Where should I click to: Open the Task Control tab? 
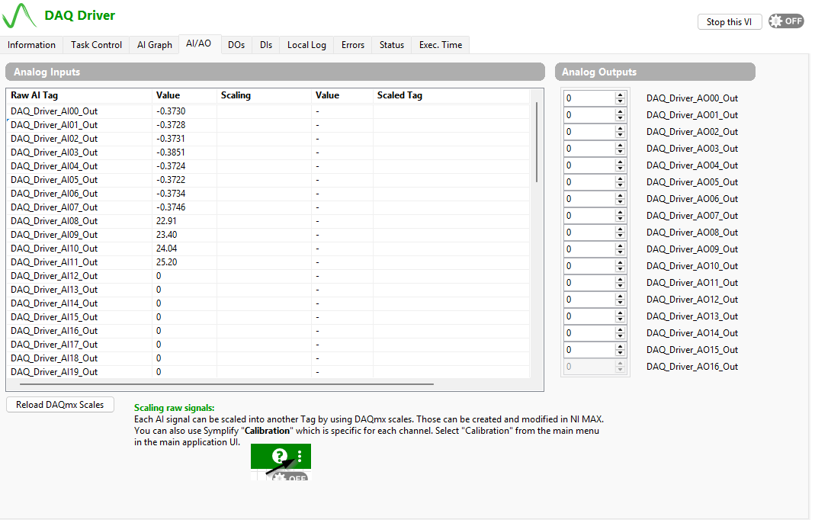click(x=96, y=45)
